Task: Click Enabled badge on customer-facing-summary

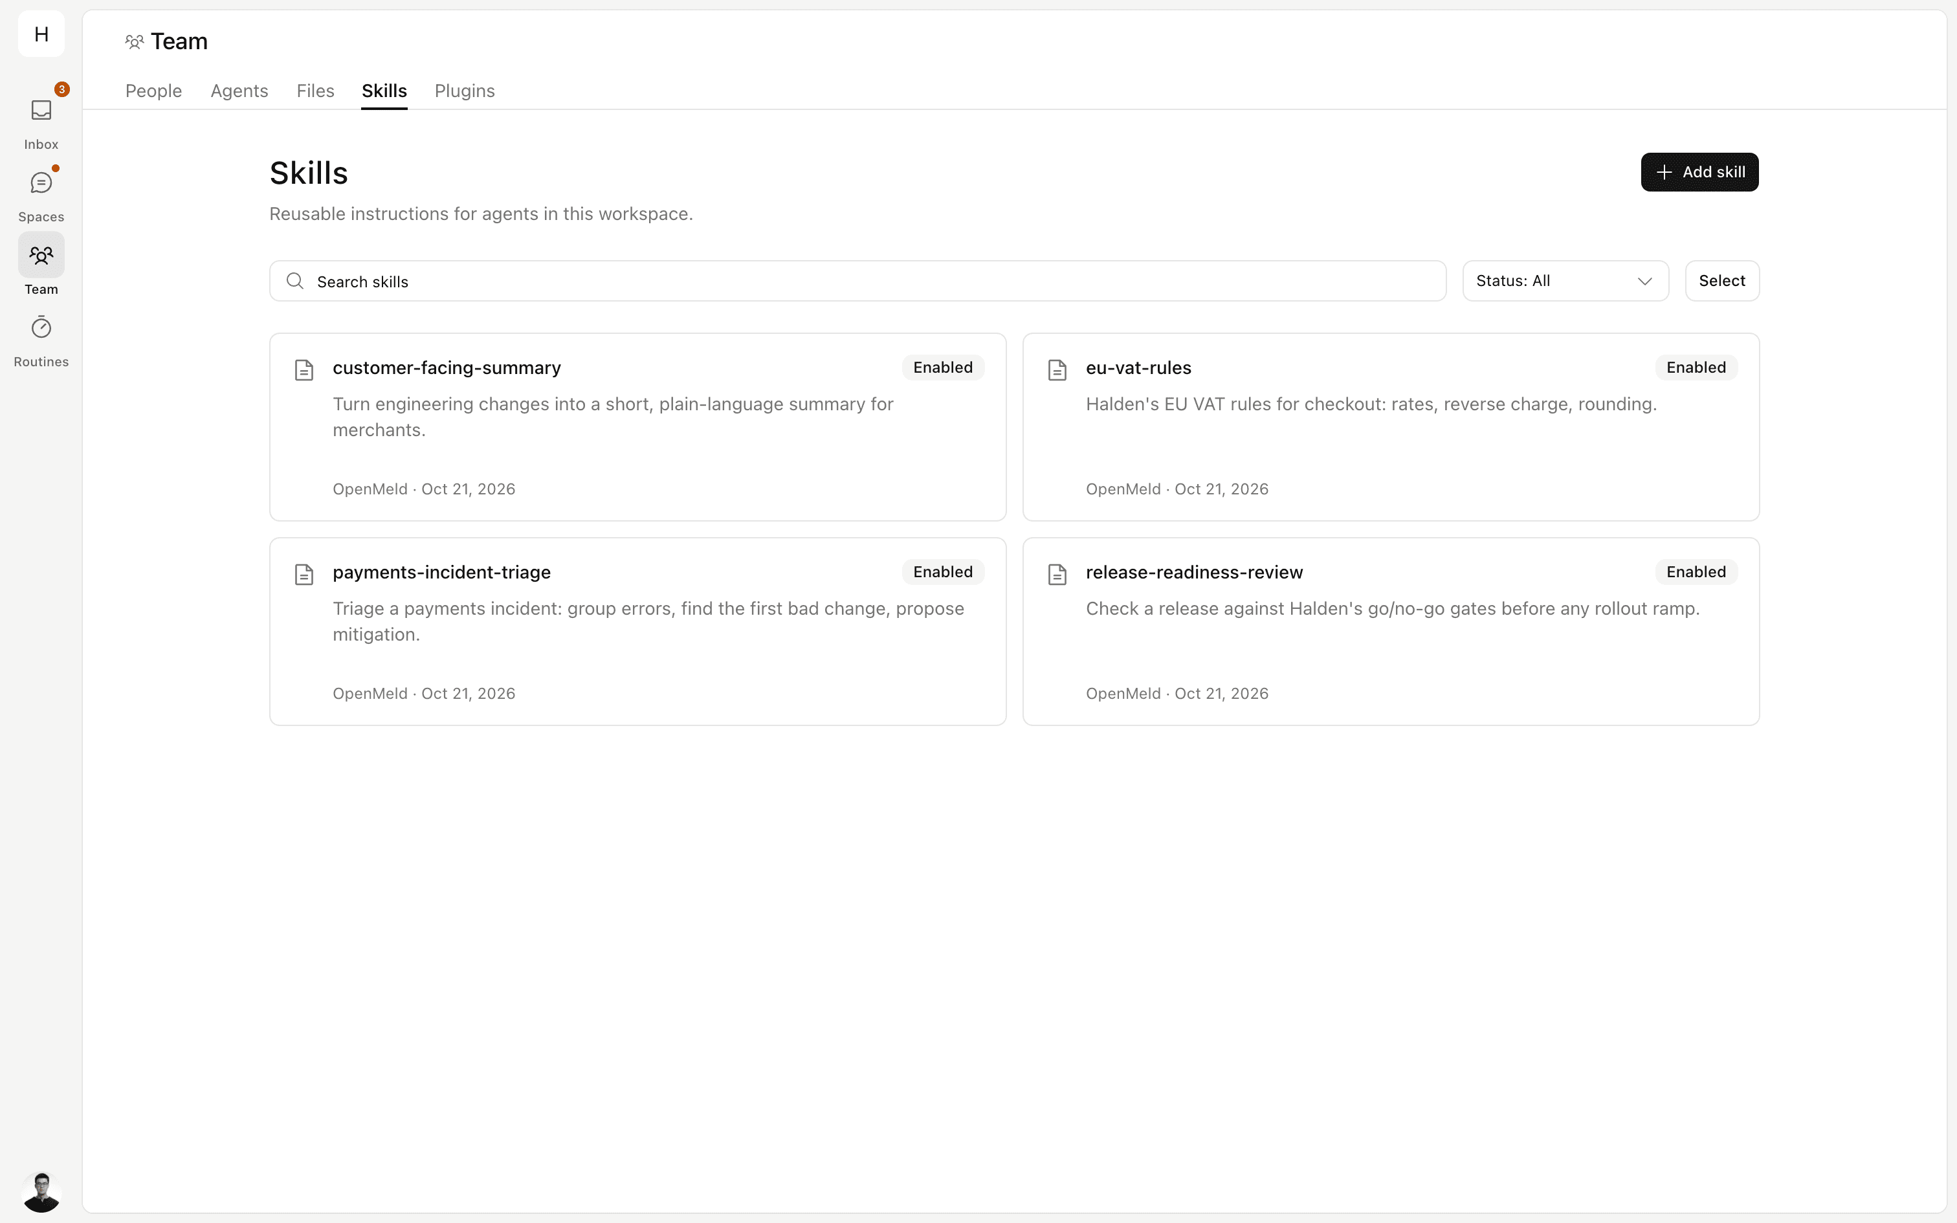Action: click(x=943, y=368)
